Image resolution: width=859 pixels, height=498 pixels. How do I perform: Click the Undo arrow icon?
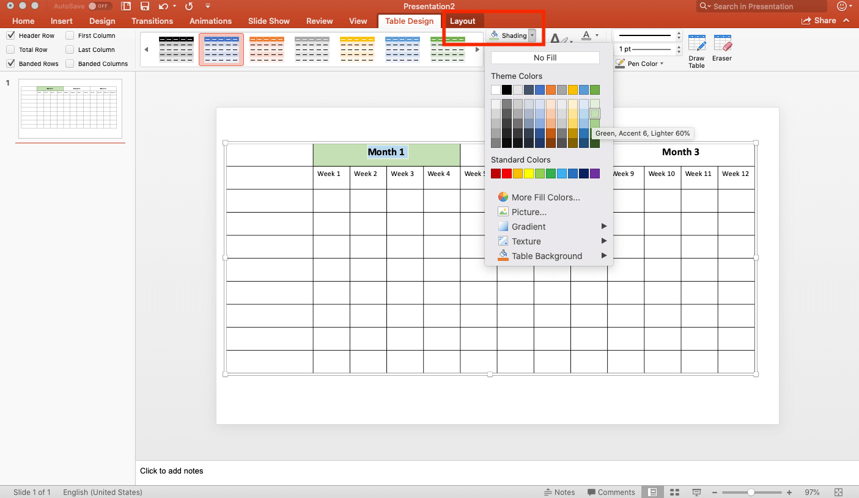[163, 6]
